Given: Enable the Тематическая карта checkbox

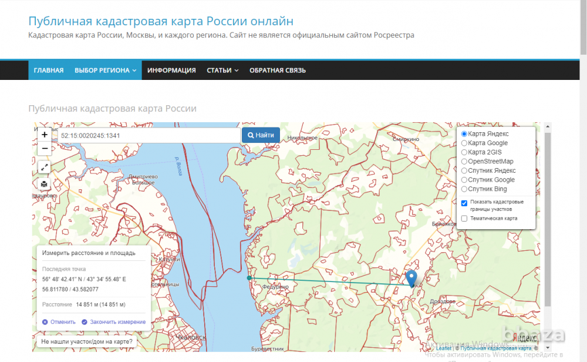Looking at the screenshot, I should coord(464,217).
